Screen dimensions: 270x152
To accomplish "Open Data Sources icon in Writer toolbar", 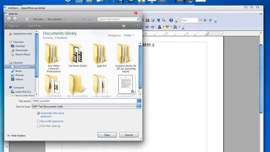I will 153,20.
